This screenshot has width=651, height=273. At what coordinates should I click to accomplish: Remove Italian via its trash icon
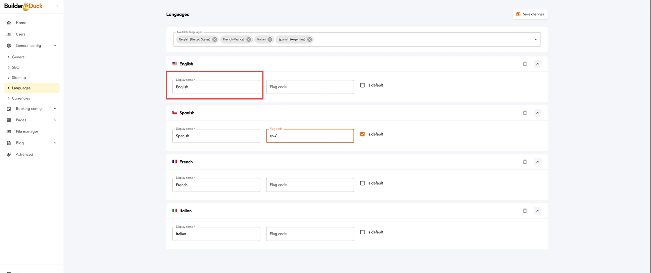pos(525,211)
